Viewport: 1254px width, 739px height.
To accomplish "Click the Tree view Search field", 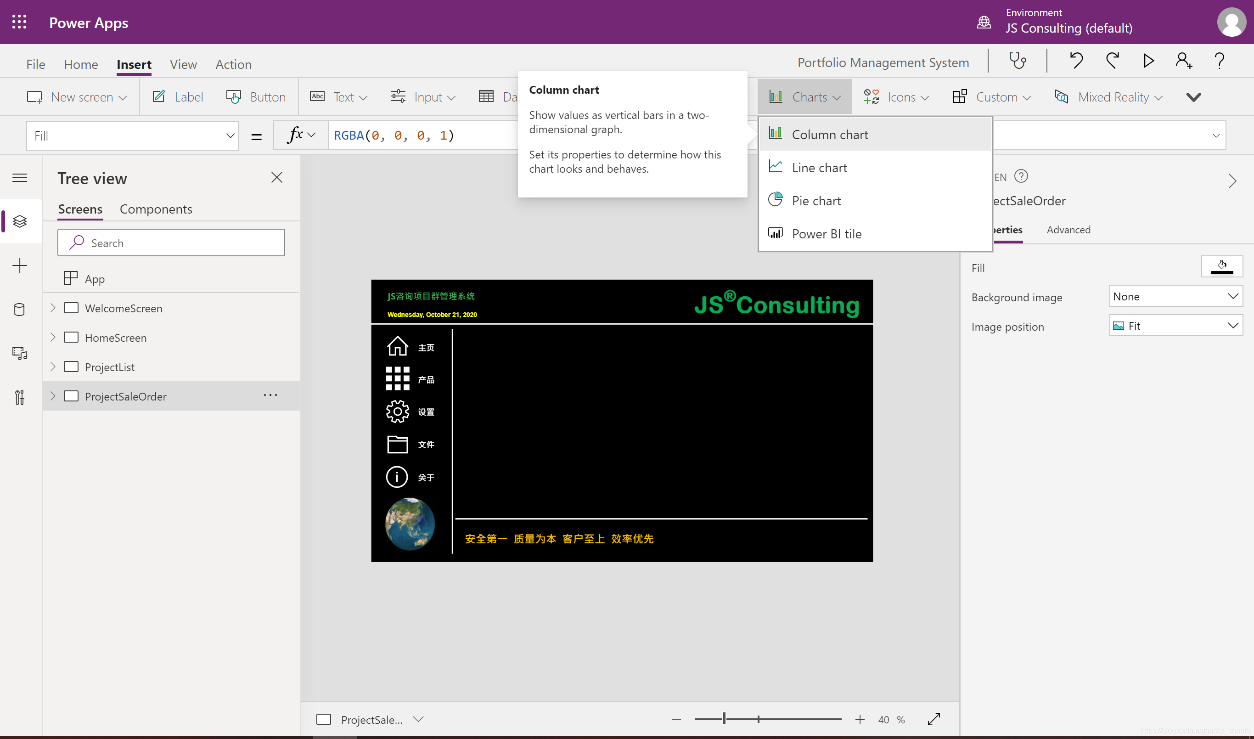I will click(171, 243).
